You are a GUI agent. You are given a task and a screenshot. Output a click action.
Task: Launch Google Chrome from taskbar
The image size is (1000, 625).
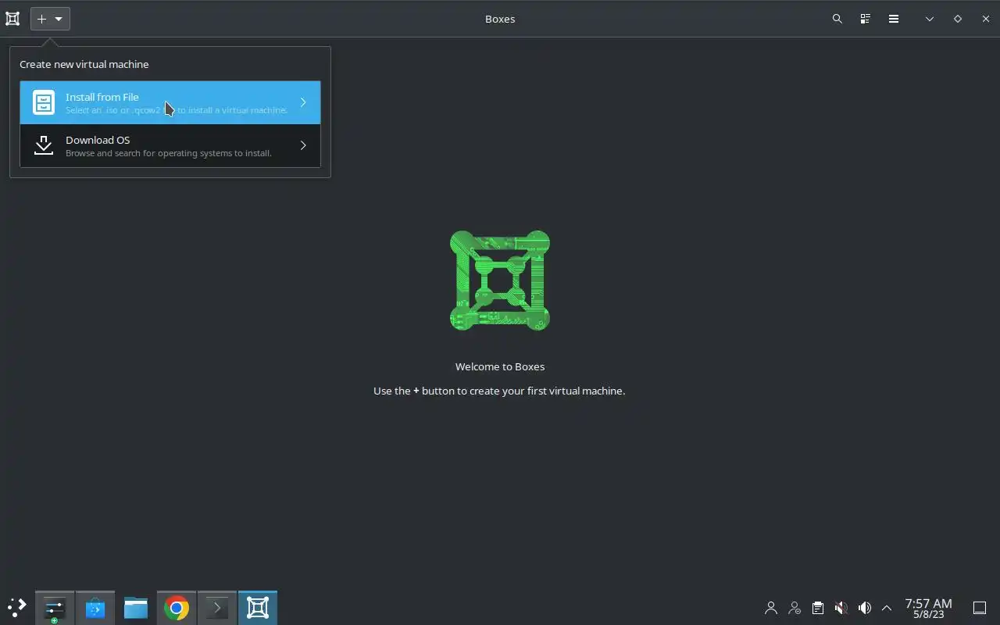pyautogui.click(x=177, y=608)
